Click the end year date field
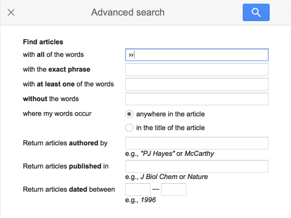 pyautogui.click(x=173, y=190)
